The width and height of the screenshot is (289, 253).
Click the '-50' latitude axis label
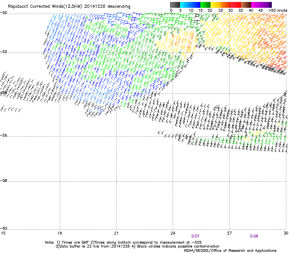[x=4, y=13]
